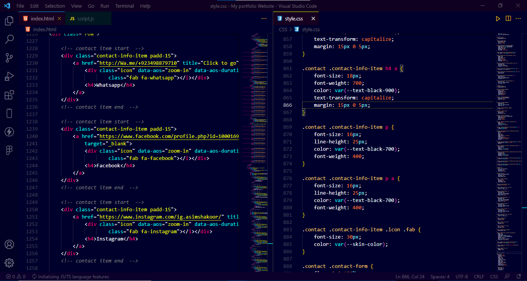This screenshot has width=527, height=281.
Task: Open the Run and Debug view
Action: pos(9,76)
